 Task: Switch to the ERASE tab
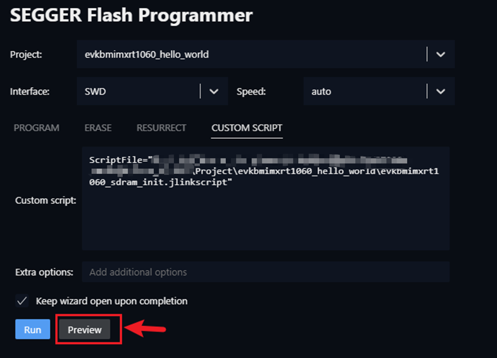(98, 127)
